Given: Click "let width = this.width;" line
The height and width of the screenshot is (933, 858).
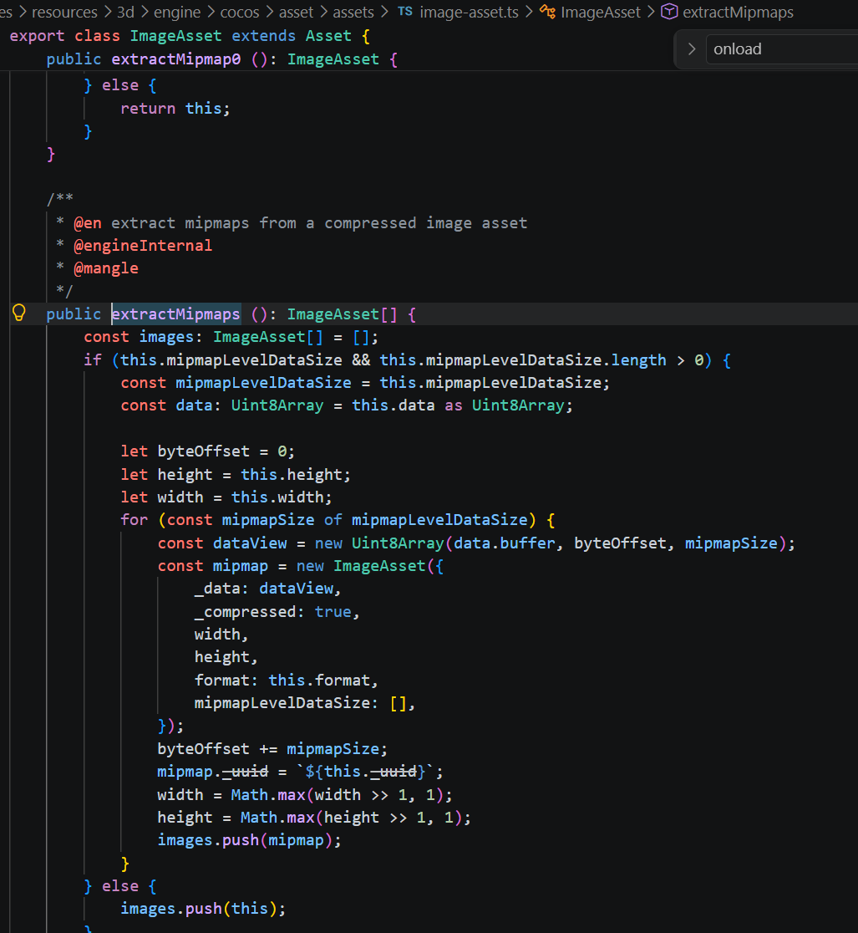Looking at the screenshot, I should click(x=226, y=497).
